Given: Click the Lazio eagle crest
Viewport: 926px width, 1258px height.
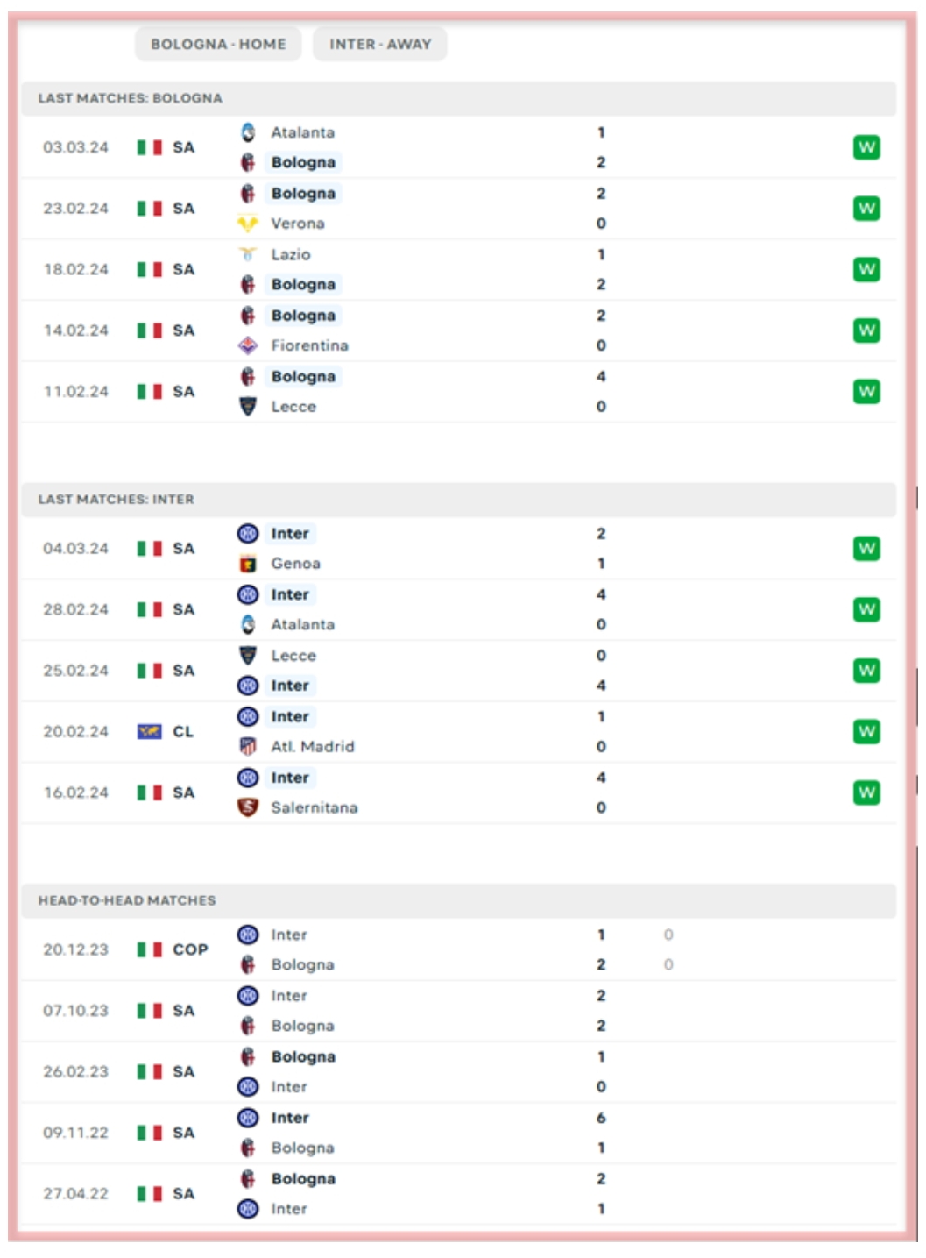Looking at the screenshot, I should (x=248, y=254).
